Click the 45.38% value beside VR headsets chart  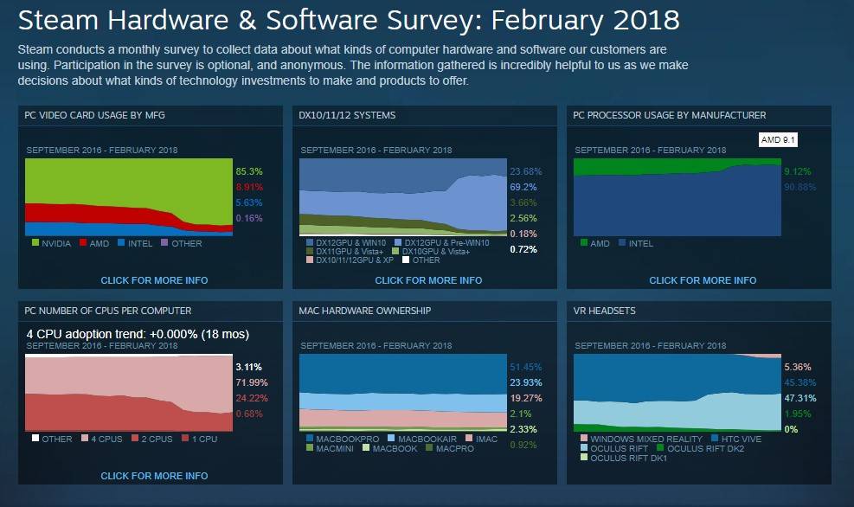click(x=800, y=382)
